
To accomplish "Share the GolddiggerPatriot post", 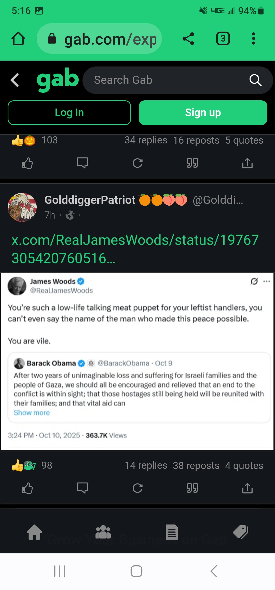I will point(247,488).
